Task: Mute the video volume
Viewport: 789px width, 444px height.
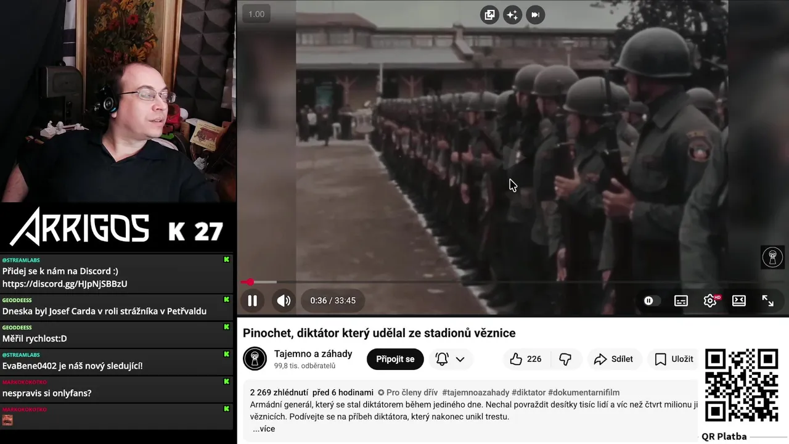Action: (284, 300)
